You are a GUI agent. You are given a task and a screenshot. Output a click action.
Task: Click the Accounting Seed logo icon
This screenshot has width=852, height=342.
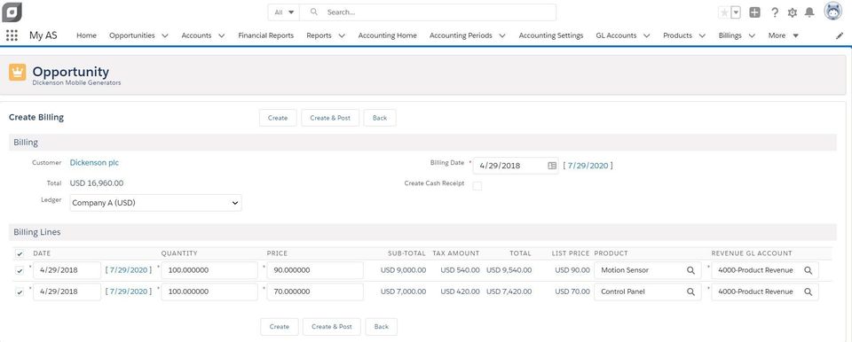pos(12,12)
